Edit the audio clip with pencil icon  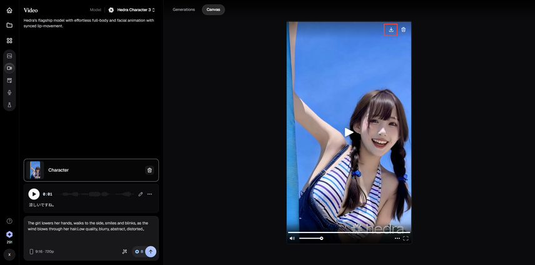141,194
